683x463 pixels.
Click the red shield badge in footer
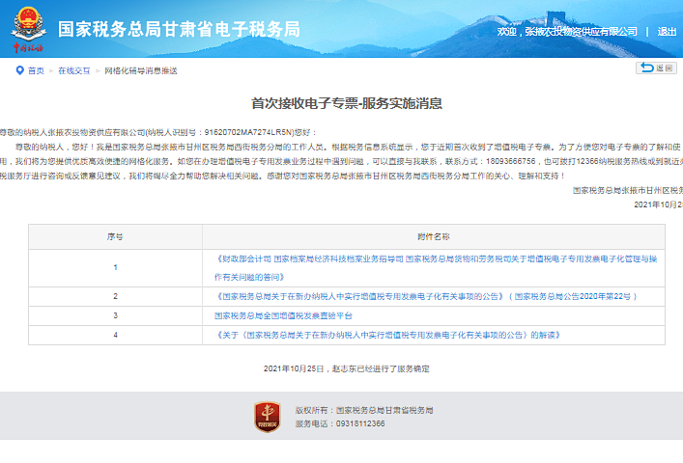click(x=267, y=417)
